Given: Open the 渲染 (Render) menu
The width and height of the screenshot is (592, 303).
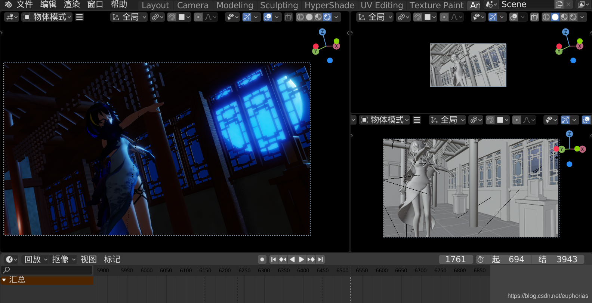Looking at the screenshot, I should 72,4.
